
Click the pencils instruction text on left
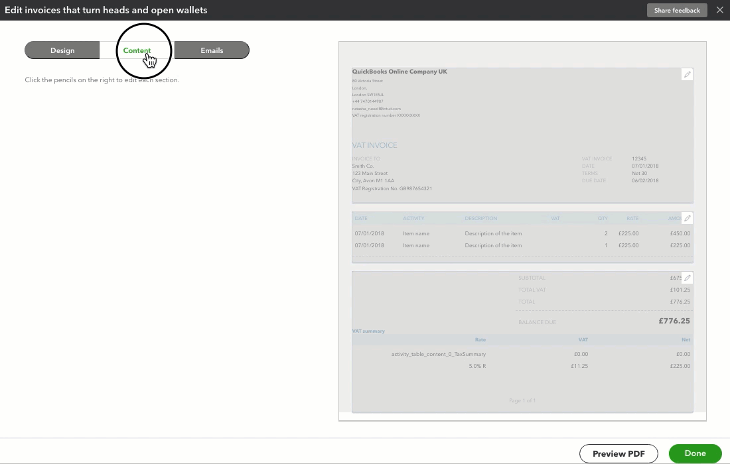(102, 80)
